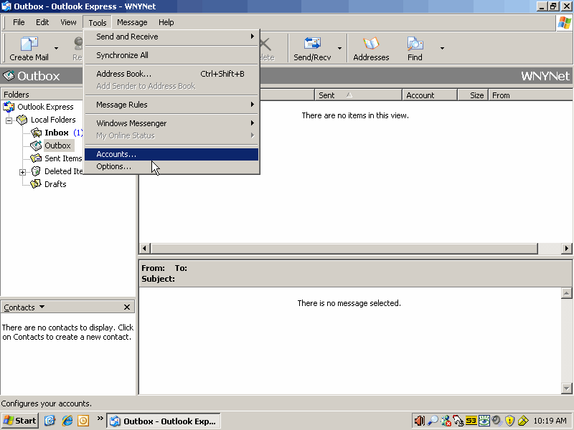The height and width of the screenshot is (430, 574).
Task: Click preview pane scroll down arrow
Action: [x=566, y=388]
